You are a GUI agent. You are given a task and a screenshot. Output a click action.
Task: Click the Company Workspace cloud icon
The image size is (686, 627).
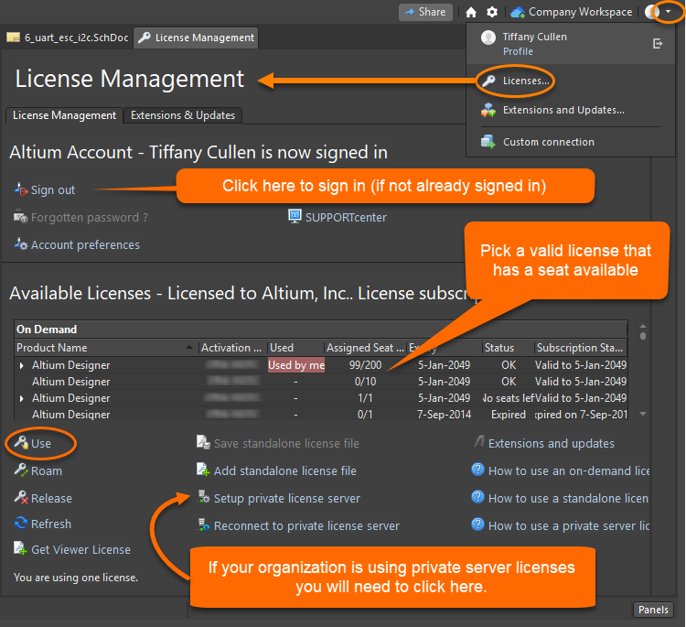click(518, 12)
